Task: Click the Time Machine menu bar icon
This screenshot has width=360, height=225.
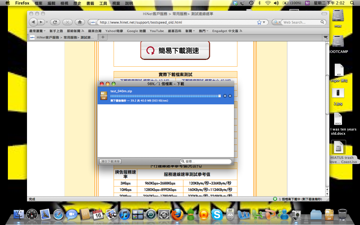Action: pyautogui.click(x=251, y=3)
